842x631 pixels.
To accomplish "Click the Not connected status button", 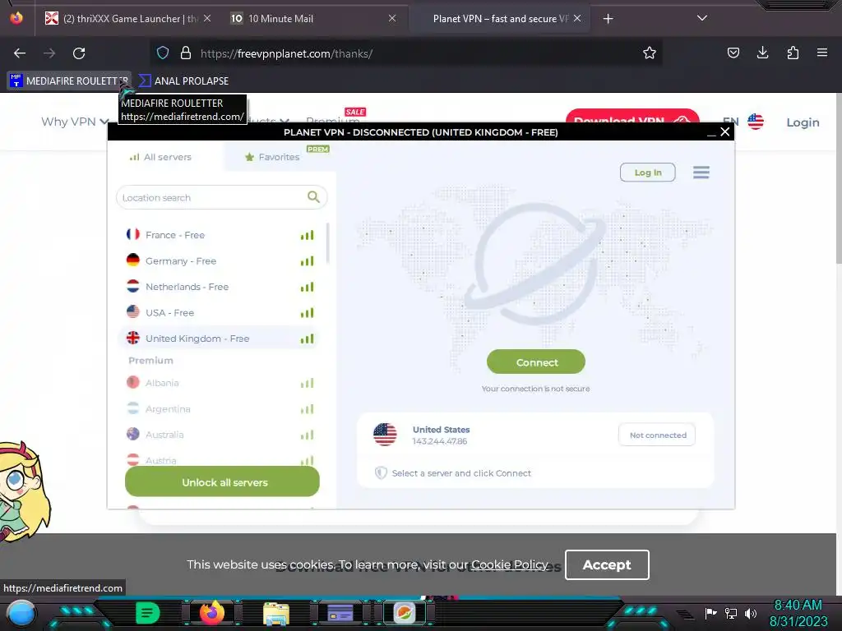I will pos(657,435).
